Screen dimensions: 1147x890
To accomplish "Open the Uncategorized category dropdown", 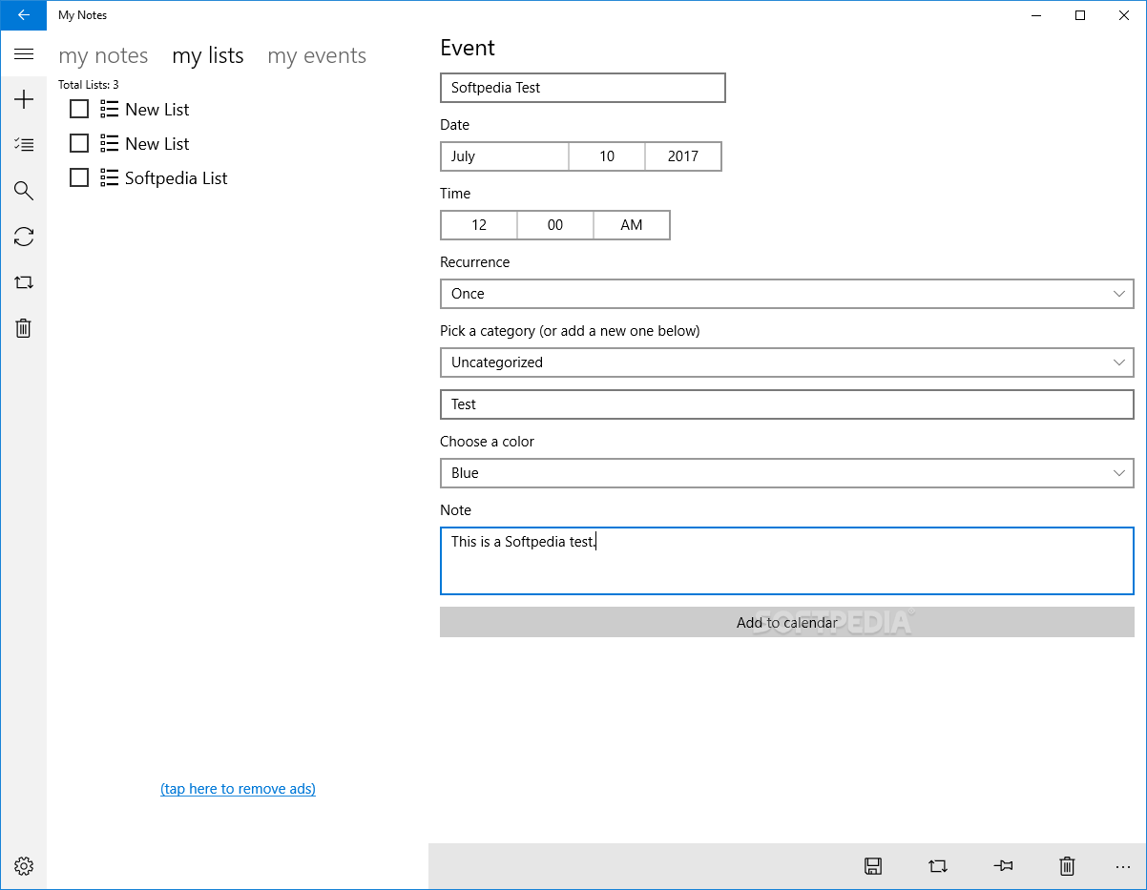I will click(x=787, y=362).
